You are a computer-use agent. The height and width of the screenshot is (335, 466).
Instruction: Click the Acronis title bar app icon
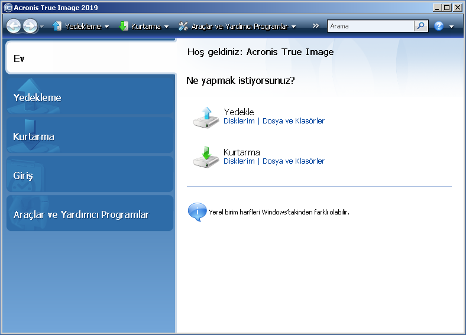(8, 8)
